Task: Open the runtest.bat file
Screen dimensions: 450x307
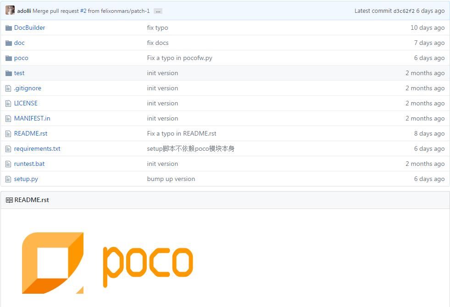Action: point(29,164)
